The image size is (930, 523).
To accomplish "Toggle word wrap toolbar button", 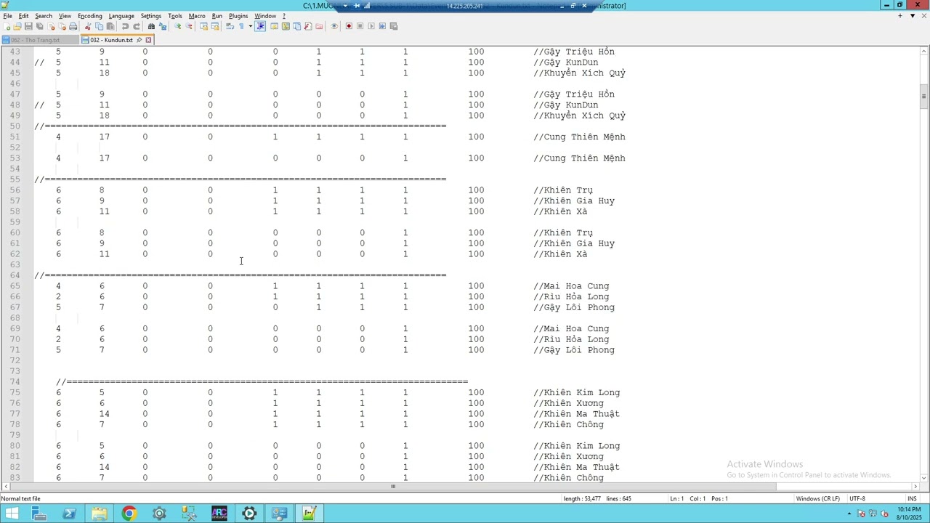I will [x=230, y=26].
